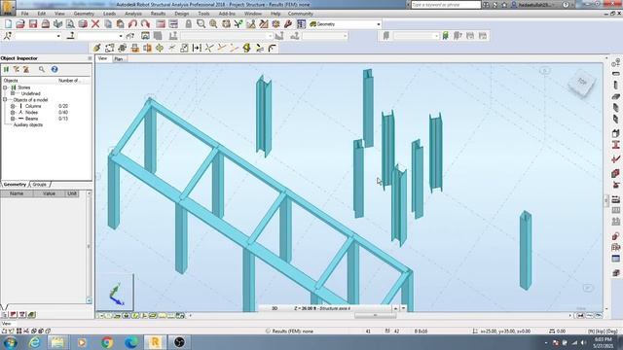Viewport: 623px width, 350px height.
Task: Click the yellow brush edit tool icon
Action: pos(96,48)
